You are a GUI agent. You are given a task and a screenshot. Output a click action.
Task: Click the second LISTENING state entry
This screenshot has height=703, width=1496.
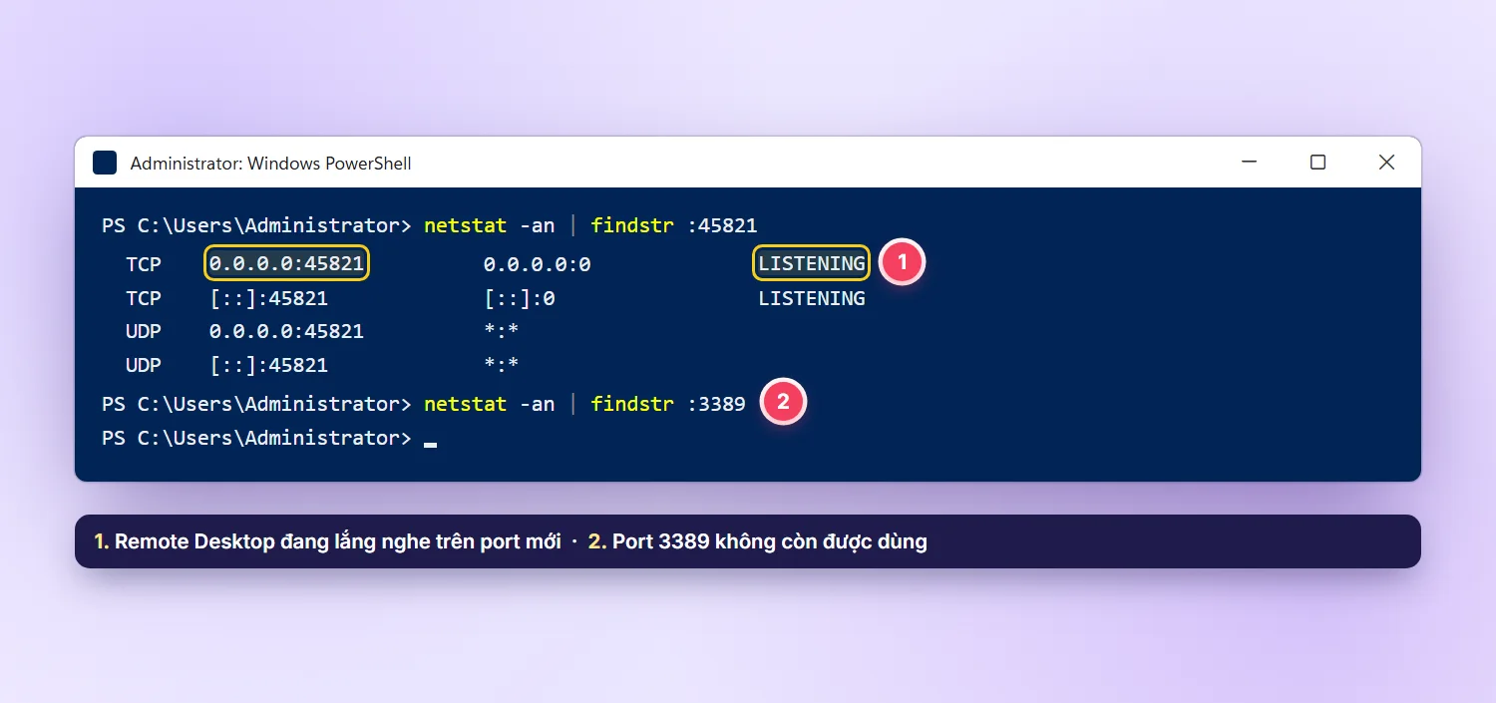811,298
